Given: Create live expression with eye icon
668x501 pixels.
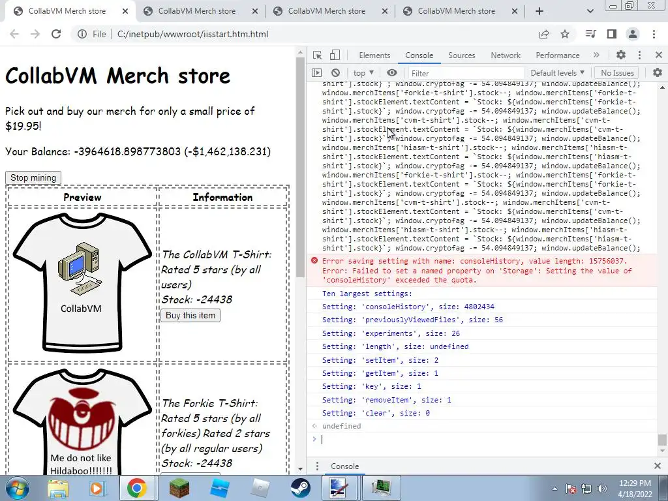Looking at the screenshot, I should 392,73.
